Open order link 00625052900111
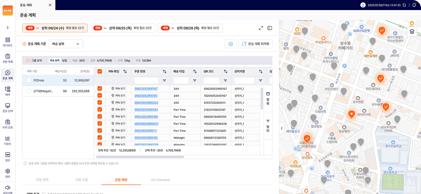Viewport: 421px width, 194px height. [x=146, y=131]
